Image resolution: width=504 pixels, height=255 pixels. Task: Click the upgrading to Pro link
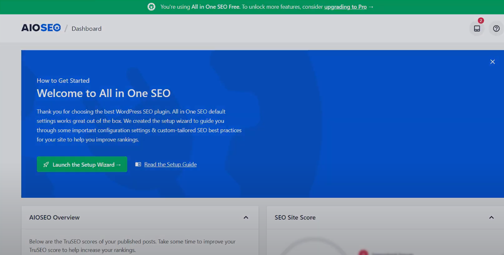(x=346, y=7)
